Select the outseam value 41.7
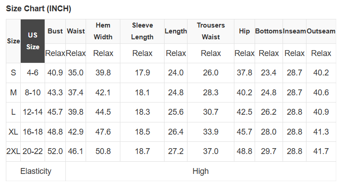 click(x=321, y=151)
